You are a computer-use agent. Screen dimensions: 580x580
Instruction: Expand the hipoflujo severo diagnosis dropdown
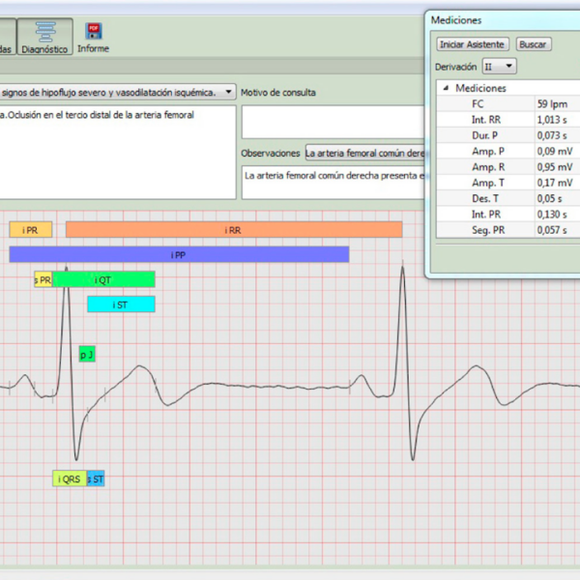coord(118,92)
